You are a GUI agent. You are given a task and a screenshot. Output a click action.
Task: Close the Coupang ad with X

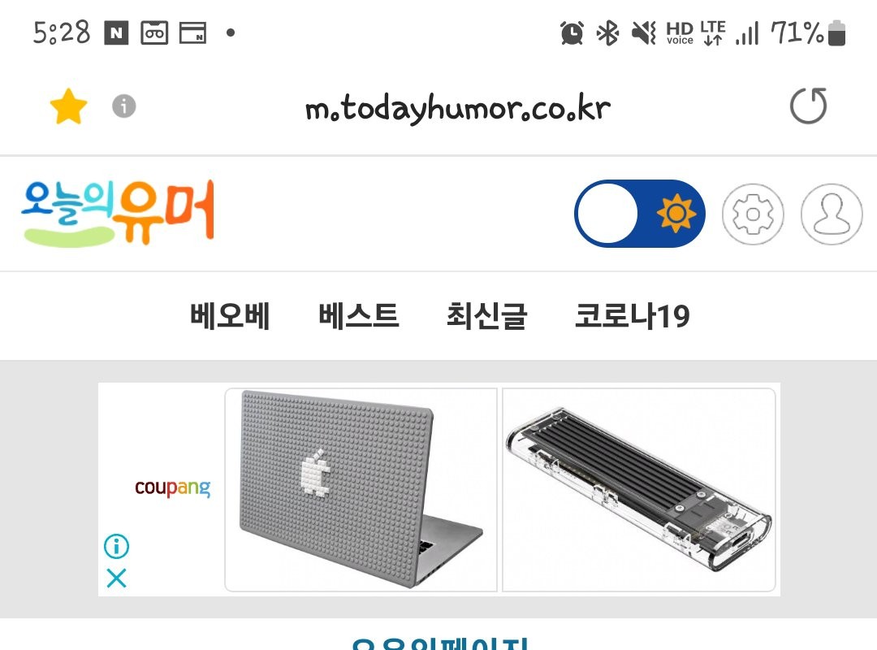(116, 578)
